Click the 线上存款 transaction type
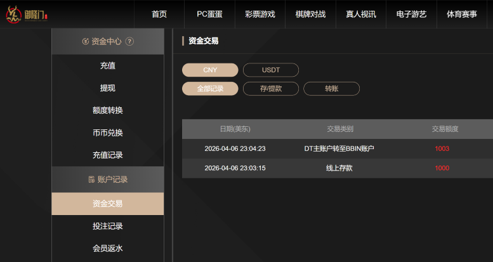493x262 pixels. point(339,168)
